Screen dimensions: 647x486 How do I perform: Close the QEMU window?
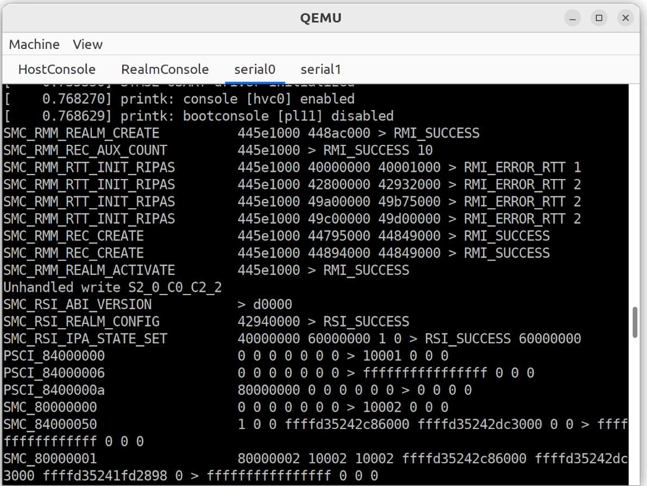[x=626, y=18]
